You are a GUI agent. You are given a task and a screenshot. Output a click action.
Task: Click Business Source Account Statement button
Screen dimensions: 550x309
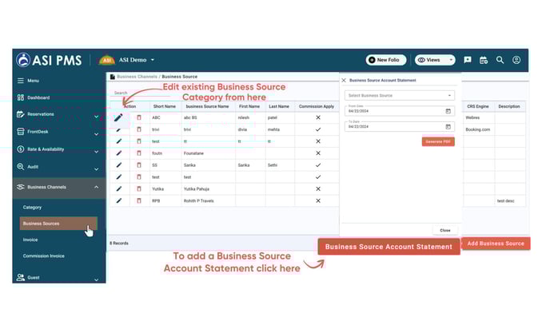coord(389,247)
